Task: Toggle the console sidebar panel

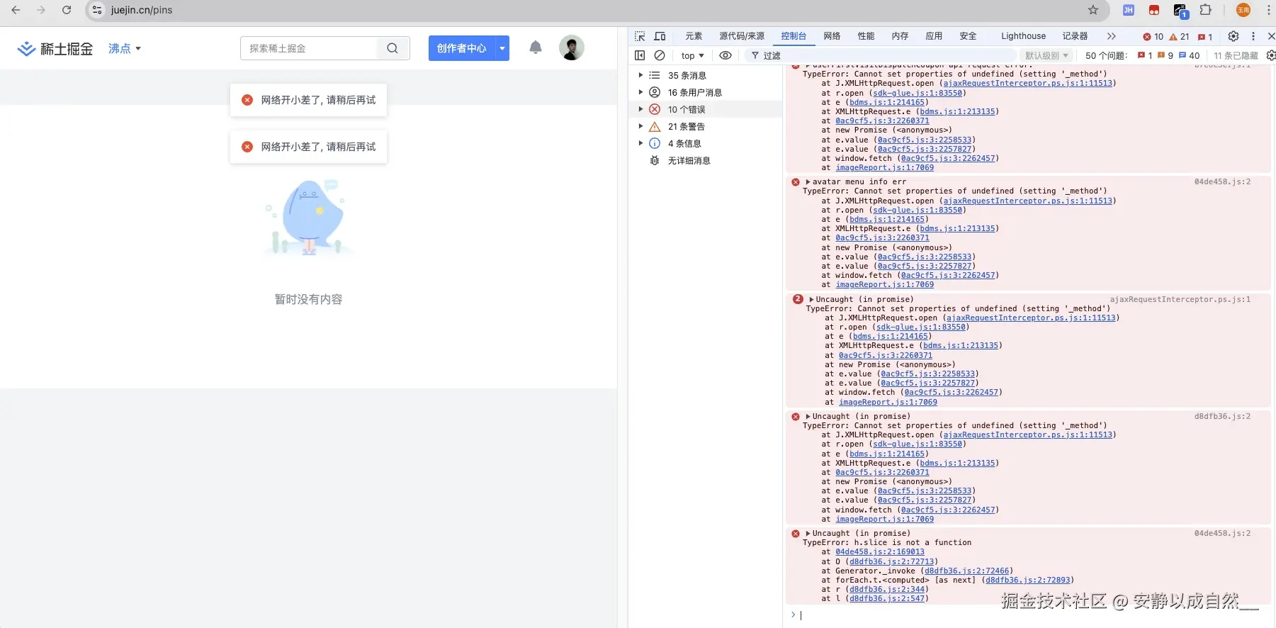Action: 640,55
